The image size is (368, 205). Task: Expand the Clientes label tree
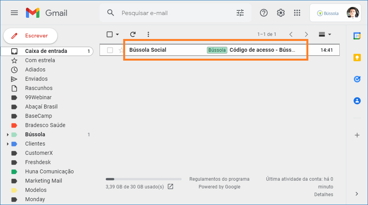pyautogui.click(x=7, y=144)
